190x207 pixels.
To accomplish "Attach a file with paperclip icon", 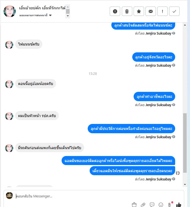I will click(x=143, y=205).
